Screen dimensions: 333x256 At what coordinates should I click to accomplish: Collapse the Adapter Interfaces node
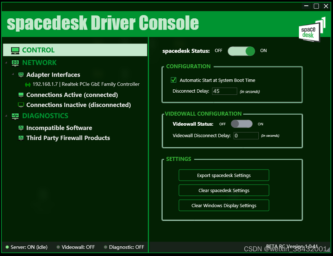click(13, 74)
